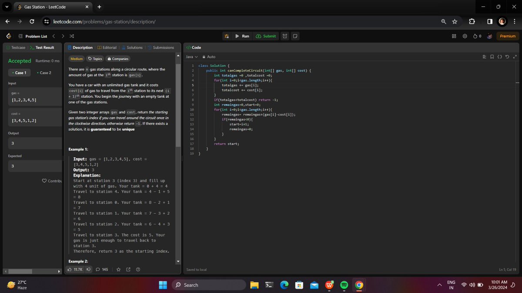This screenshot has height=293, width=522.
Task: Open the layout grid icon
Action: pyautogui.click(x=454, y=36)
